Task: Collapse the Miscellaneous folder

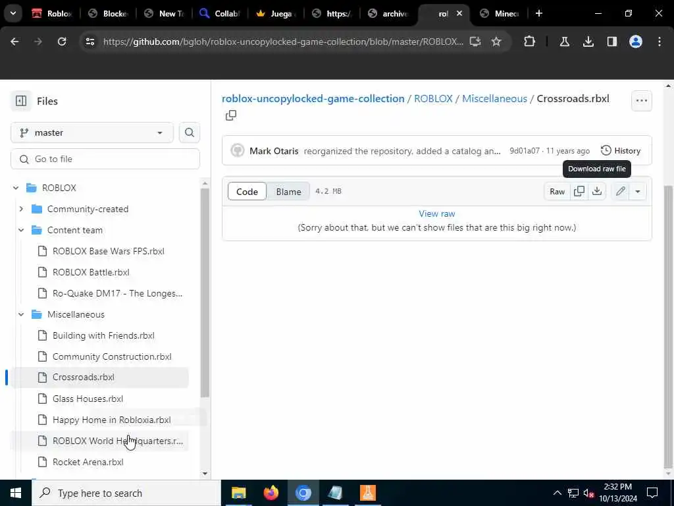Action: [x=21, y=314]
